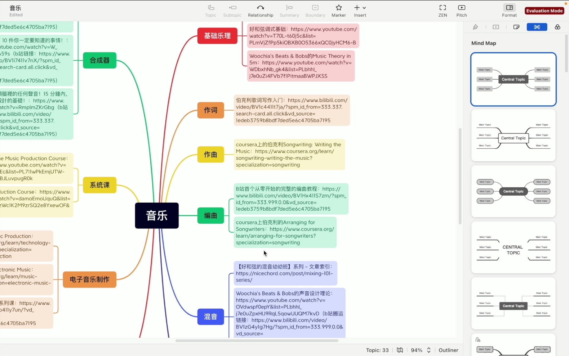Select the 基础乐理 topic
The height and width of the screenshot is (356, 569).
[x=217, y=36]
